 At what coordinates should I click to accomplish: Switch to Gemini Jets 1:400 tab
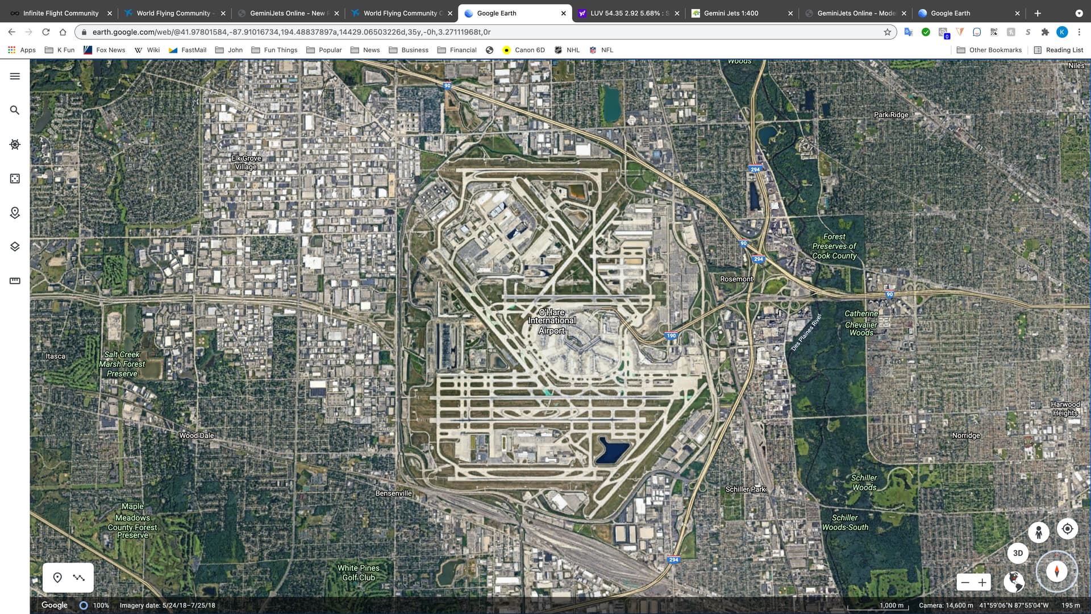[742, 13]
